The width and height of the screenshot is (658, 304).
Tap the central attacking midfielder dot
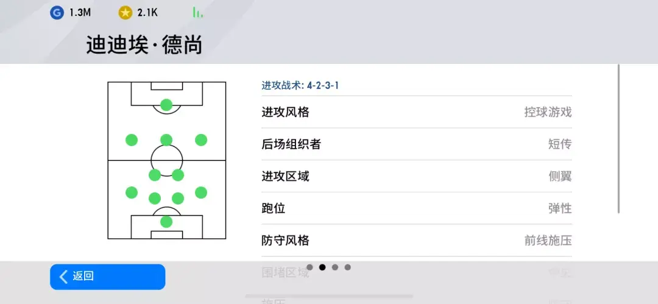click(166, 140)
